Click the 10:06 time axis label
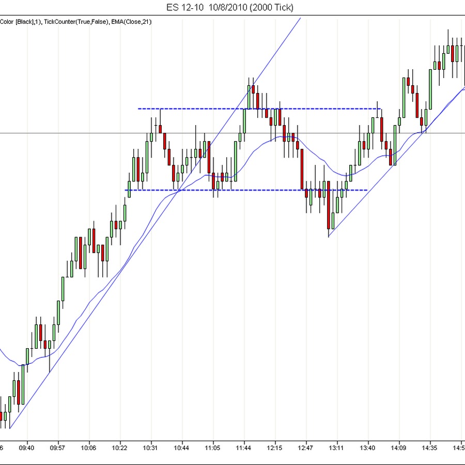465x465 pixels. coord(89,448)
